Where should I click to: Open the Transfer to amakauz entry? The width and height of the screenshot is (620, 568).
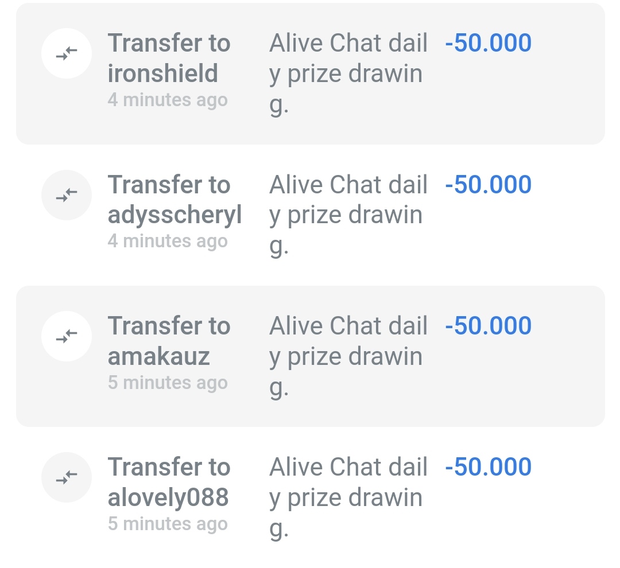tap(311, 356)
